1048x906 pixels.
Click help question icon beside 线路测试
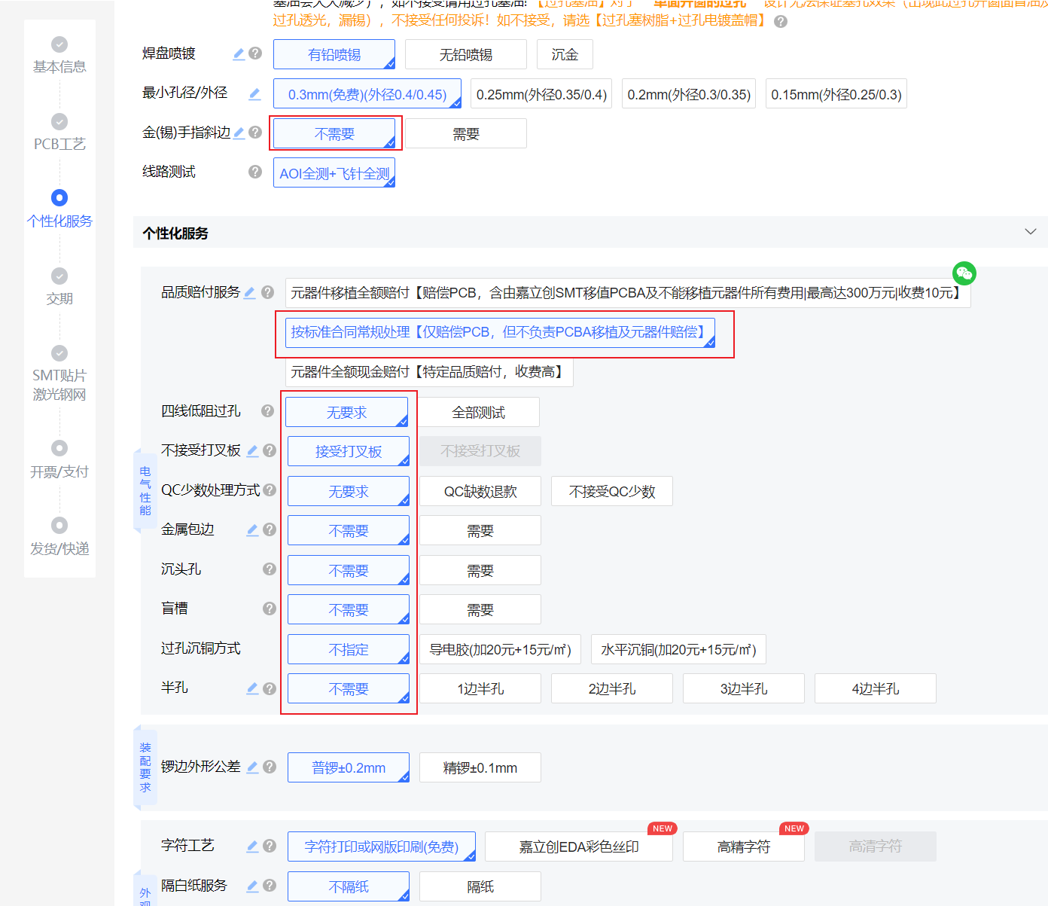pos(255,172)
